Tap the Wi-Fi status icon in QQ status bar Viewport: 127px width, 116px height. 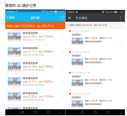43,11
